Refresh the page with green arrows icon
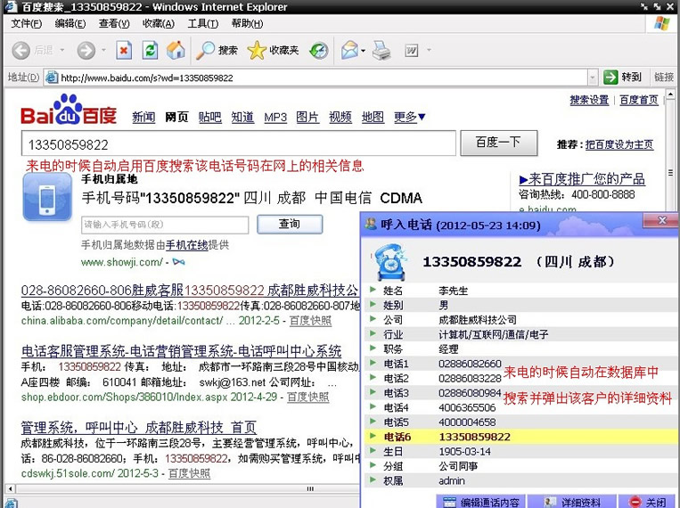The image size is (680, 508). pos(150,50)
